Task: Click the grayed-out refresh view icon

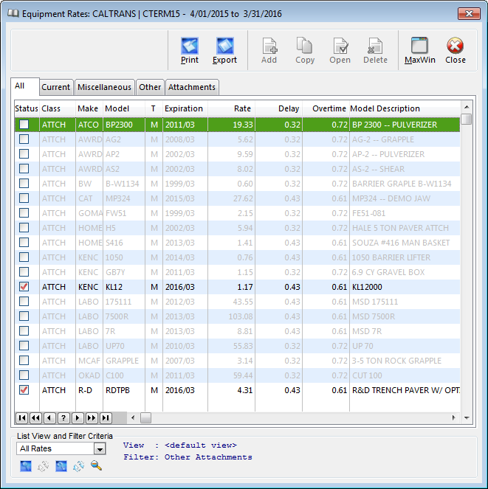Action: click(x=44, y=466)
